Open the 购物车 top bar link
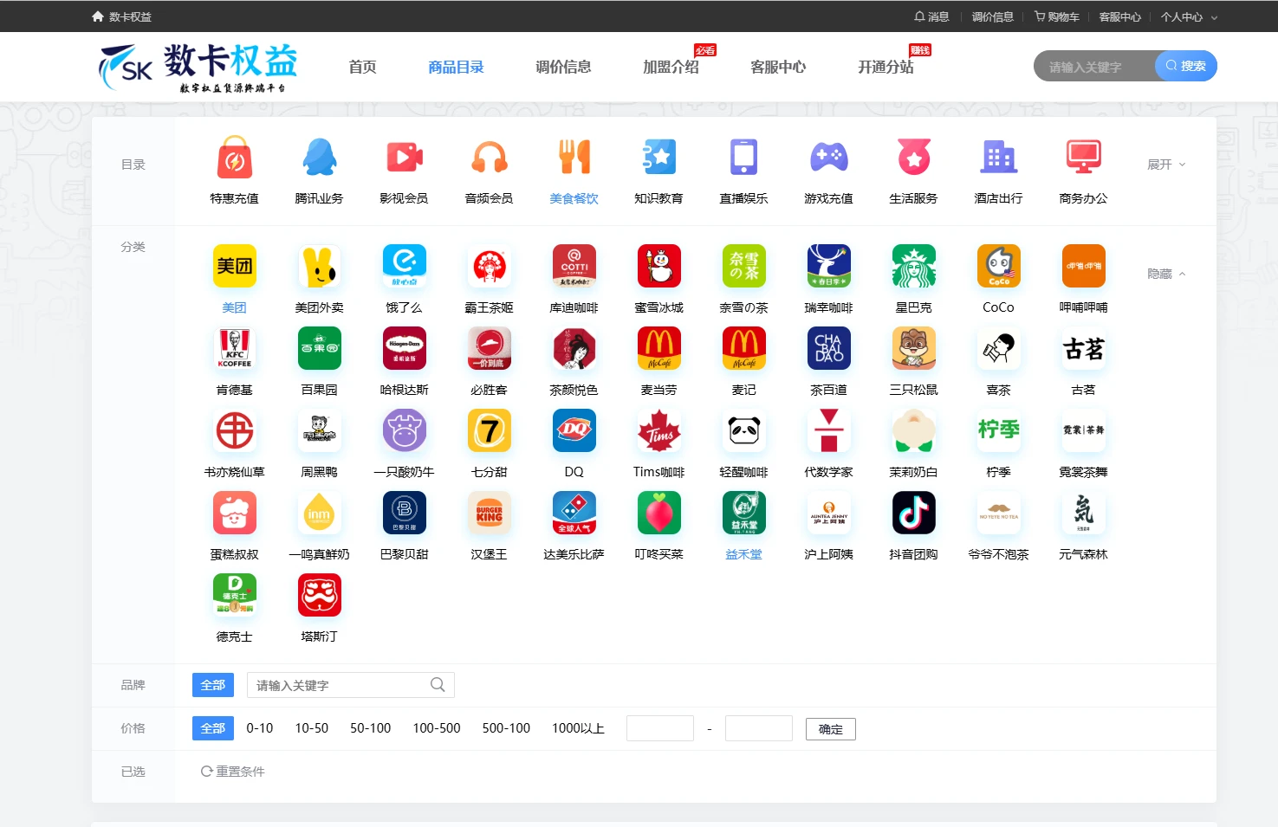 point(1057,16)
